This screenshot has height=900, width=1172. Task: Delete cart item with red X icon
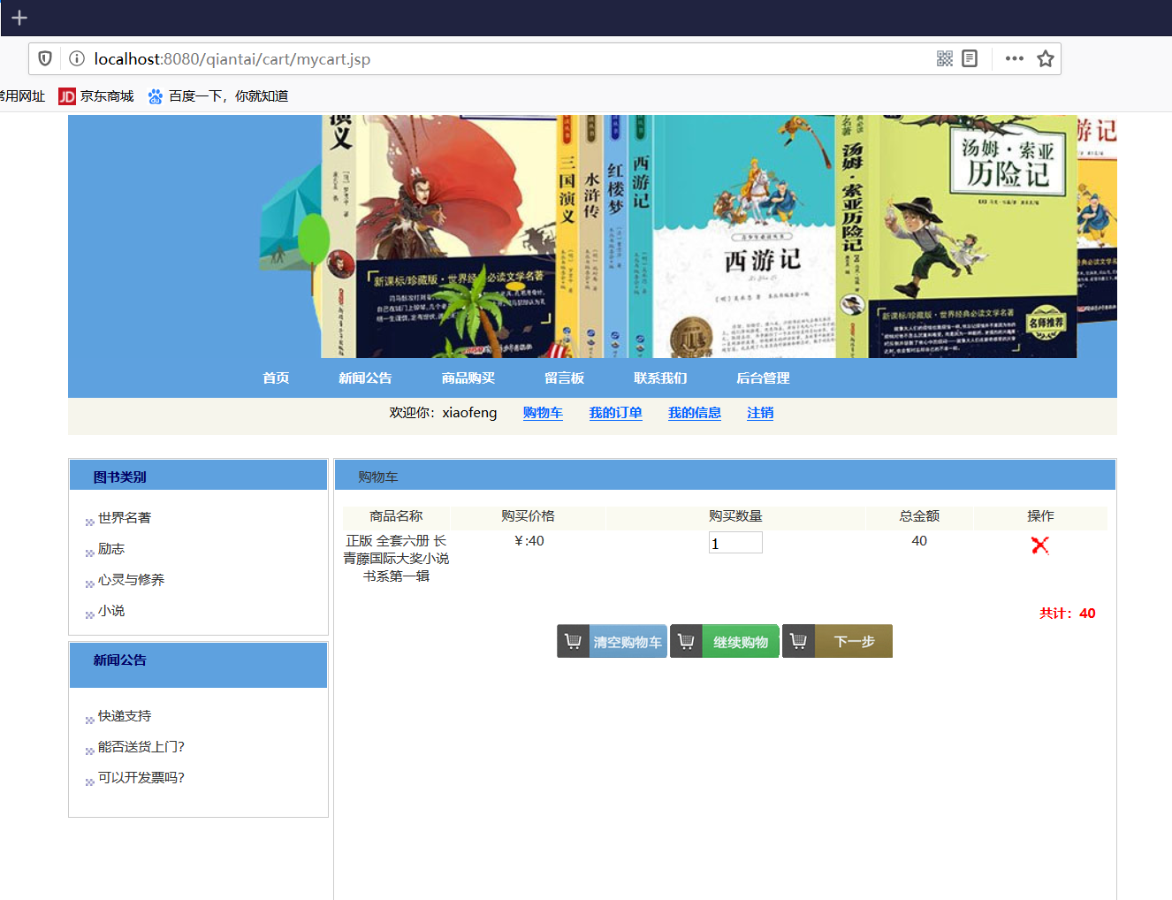coord(1040,545)
